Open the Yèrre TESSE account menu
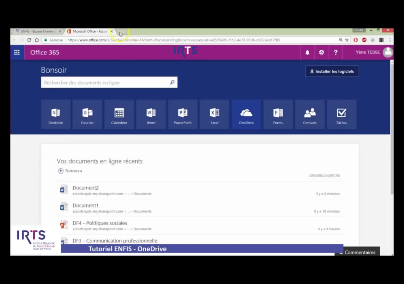Image resolution: width=404 pixels, height=284 pixels. click(367, 52)
